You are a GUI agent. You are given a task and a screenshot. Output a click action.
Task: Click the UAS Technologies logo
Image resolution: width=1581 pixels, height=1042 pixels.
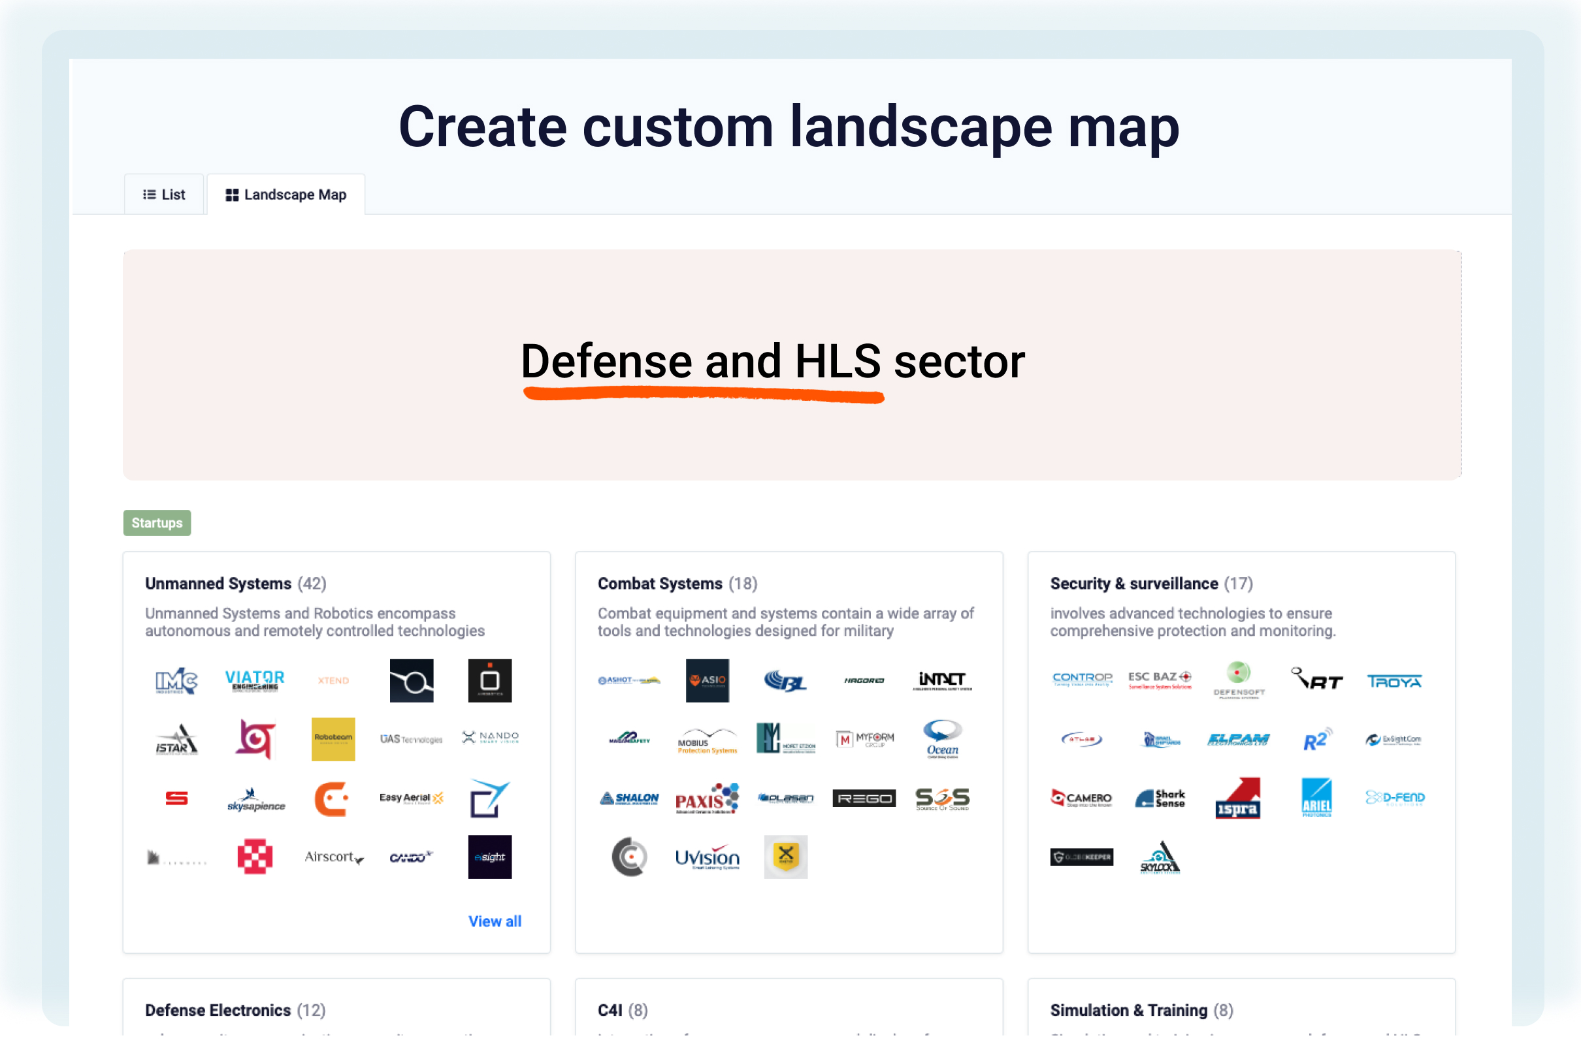[412, 740]
